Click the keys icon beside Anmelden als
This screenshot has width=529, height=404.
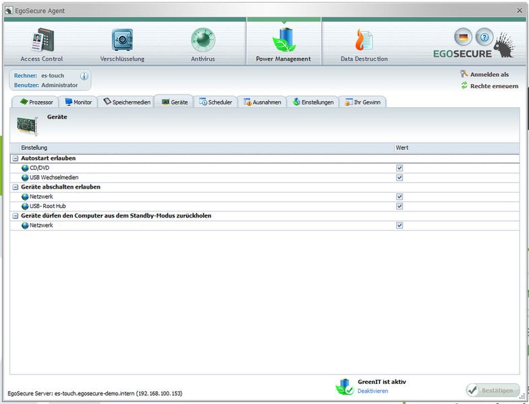coord(464,73)
